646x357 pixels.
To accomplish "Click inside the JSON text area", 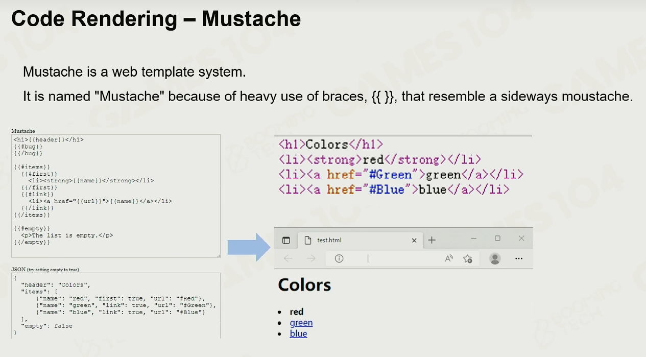I will pos(116,305).
